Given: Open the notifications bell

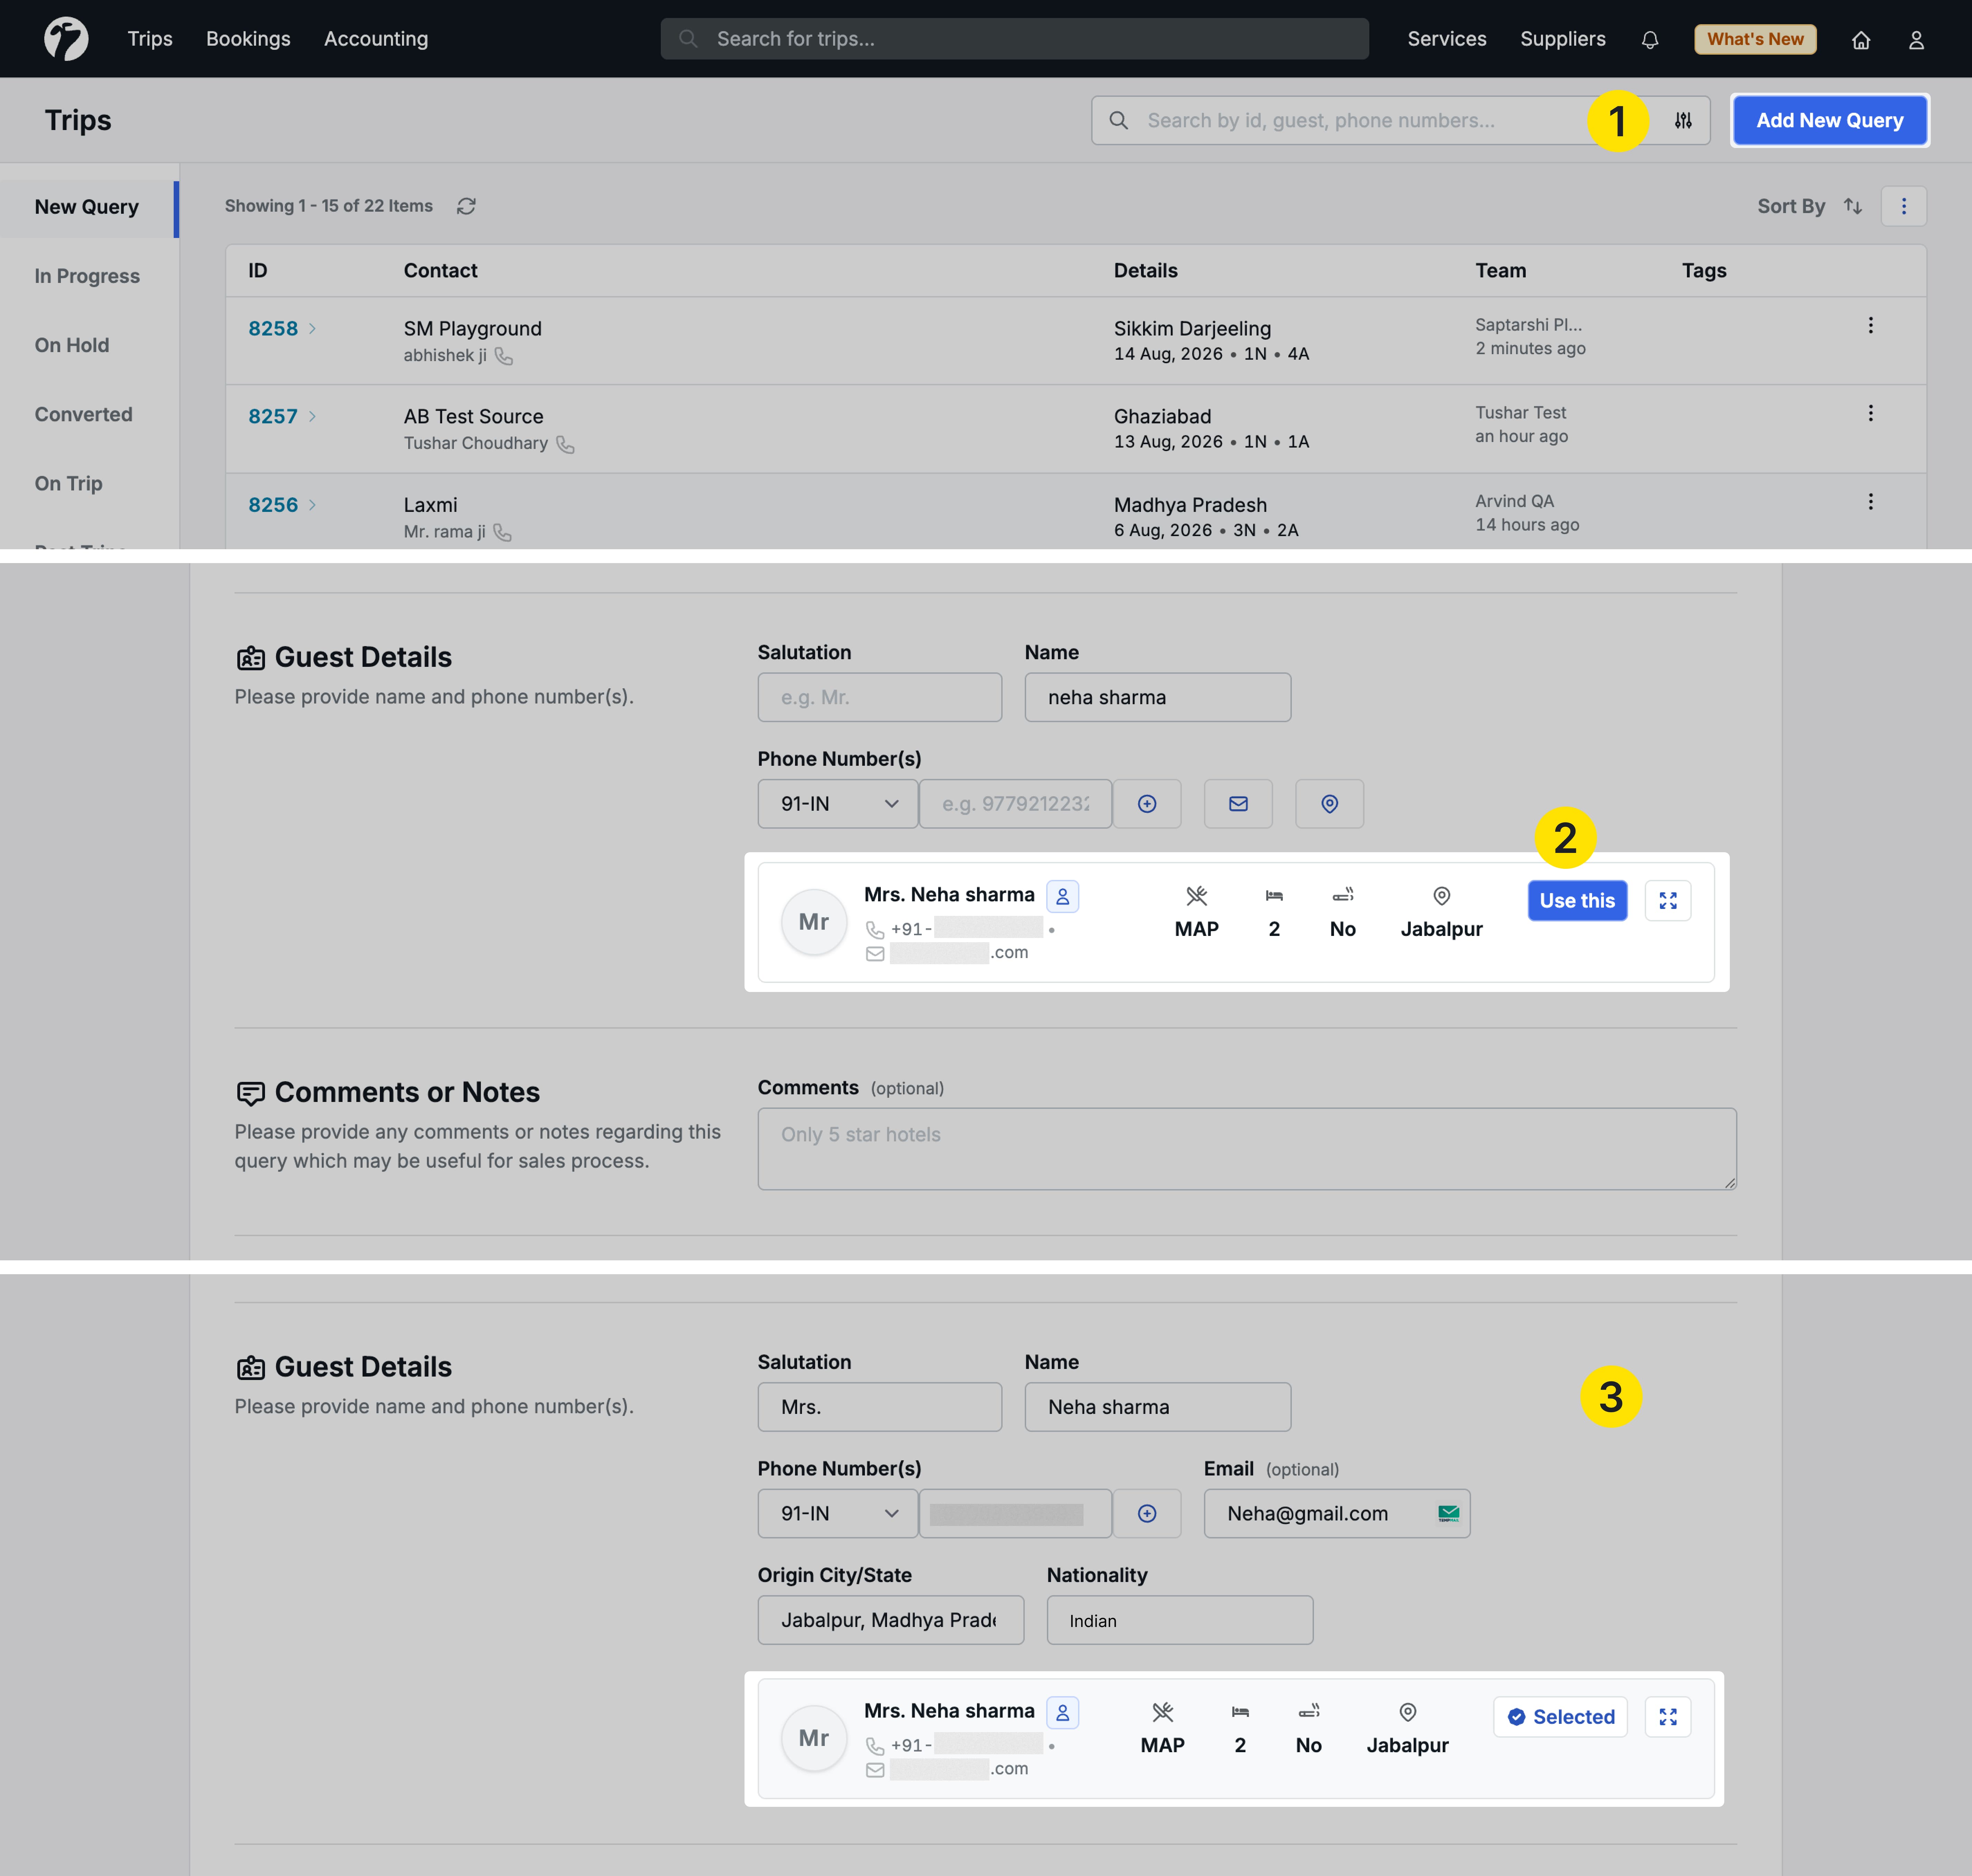Looking at the screenshot, I should 1650,40.
